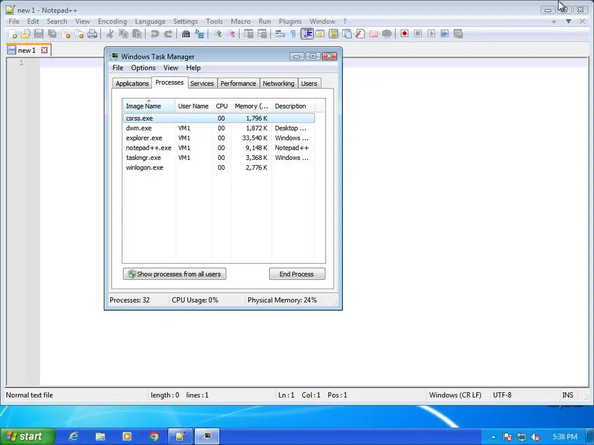Screen dimensions: 594x445
Task: Open the Language menu in Notepad++
Action: tap(150, 21)
